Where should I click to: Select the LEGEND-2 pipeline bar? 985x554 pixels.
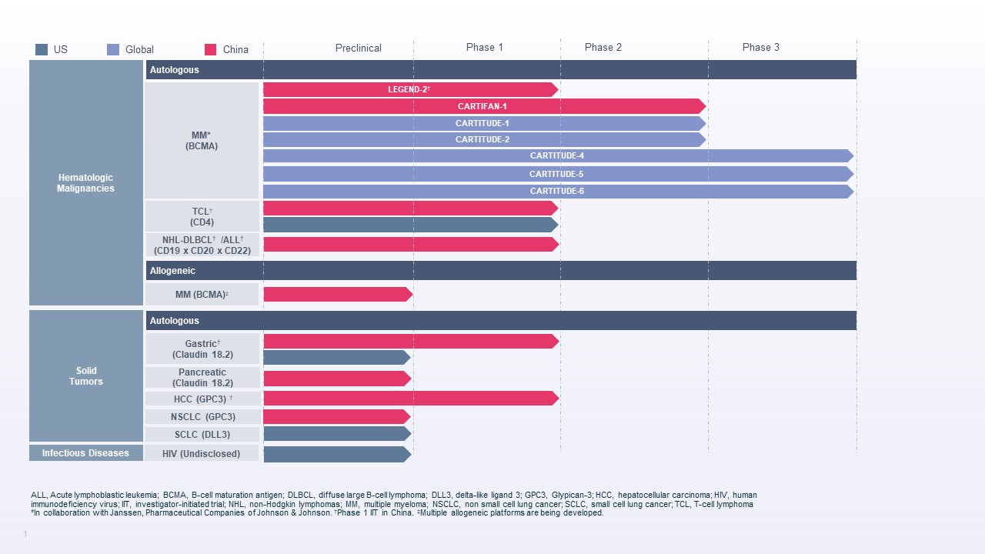click(x=409, y=89)
